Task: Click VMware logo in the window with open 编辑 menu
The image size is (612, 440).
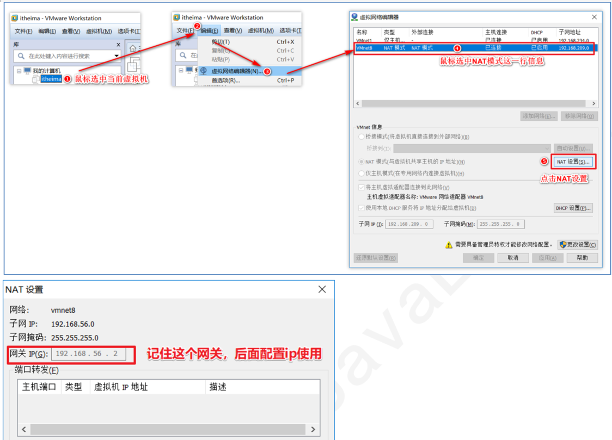Action: point(176,17)
